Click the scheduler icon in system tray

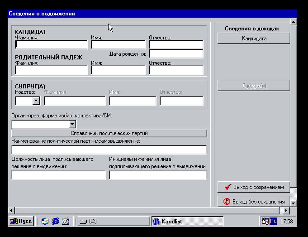click(265, 221)
